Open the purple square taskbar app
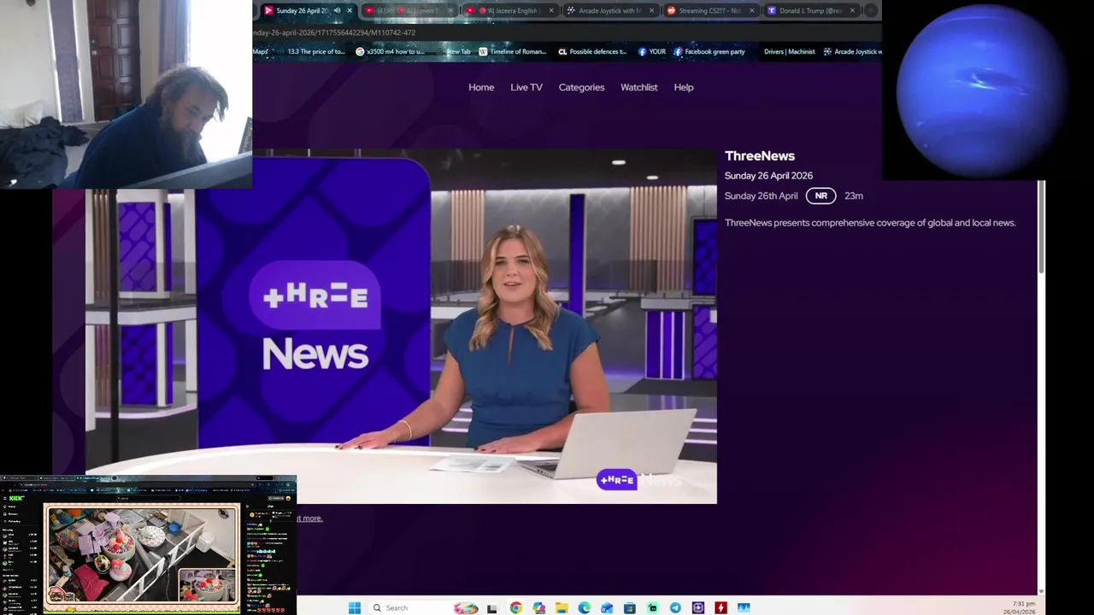Screen dimensions: 1094x615 [698, 608]
